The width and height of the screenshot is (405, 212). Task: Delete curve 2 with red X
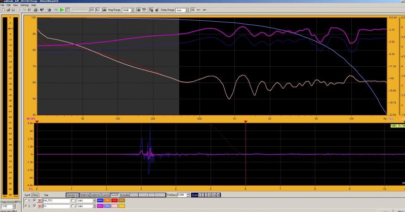[x=39, y=206]
